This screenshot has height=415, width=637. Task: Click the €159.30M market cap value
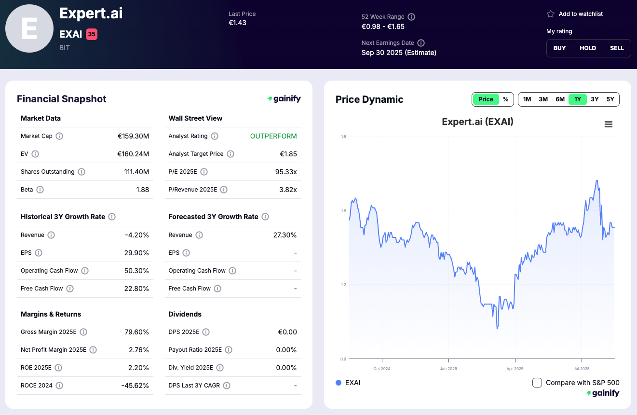(133, 136)
